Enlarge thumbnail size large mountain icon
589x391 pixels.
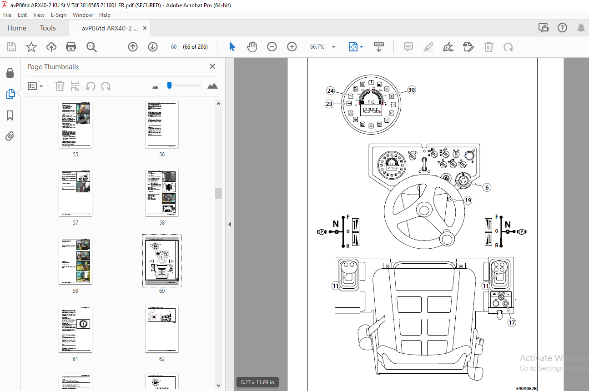(212, 86)
